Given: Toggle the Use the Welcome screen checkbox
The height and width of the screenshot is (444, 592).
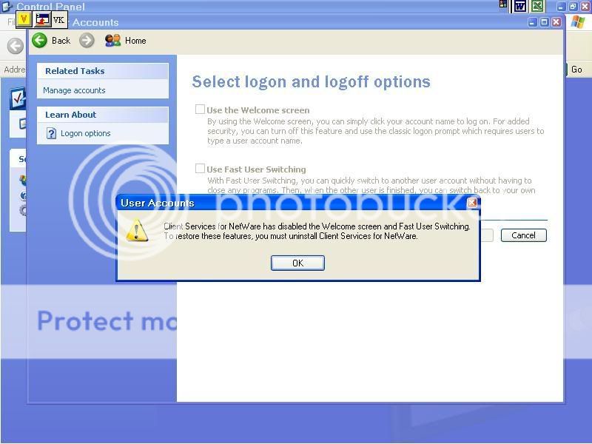Looking at the screenshot, I should 200,110.
